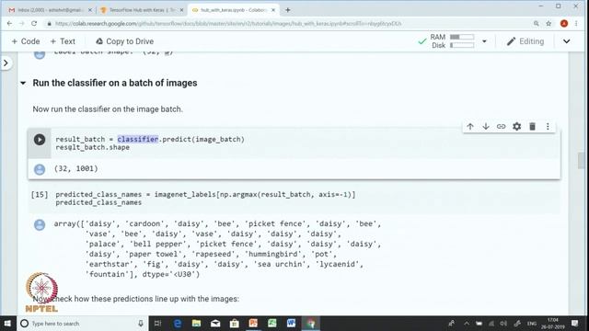Add a new Text cell

pos(63,41)
